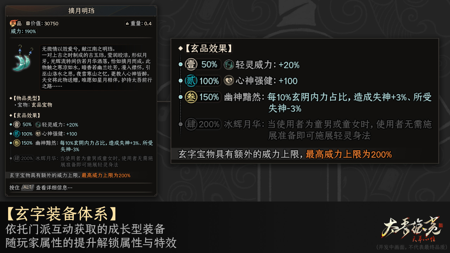Click the 壹 tier badge in the enlarged panel
The height and width of the screenshot is (253, 450).
[191, 65]
